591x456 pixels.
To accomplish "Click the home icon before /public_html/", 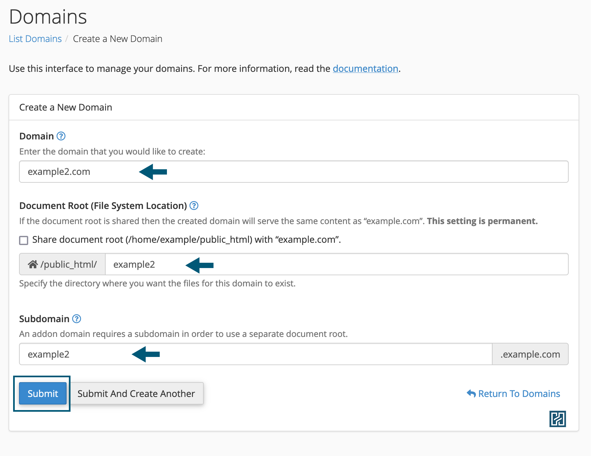I will coord(33,264).
